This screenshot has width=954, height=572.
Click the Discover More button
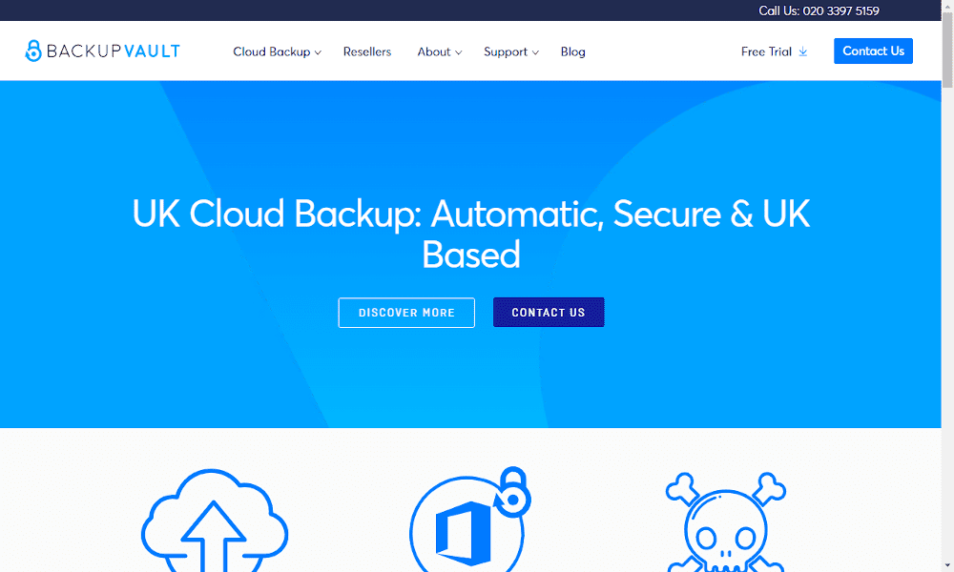406,313
